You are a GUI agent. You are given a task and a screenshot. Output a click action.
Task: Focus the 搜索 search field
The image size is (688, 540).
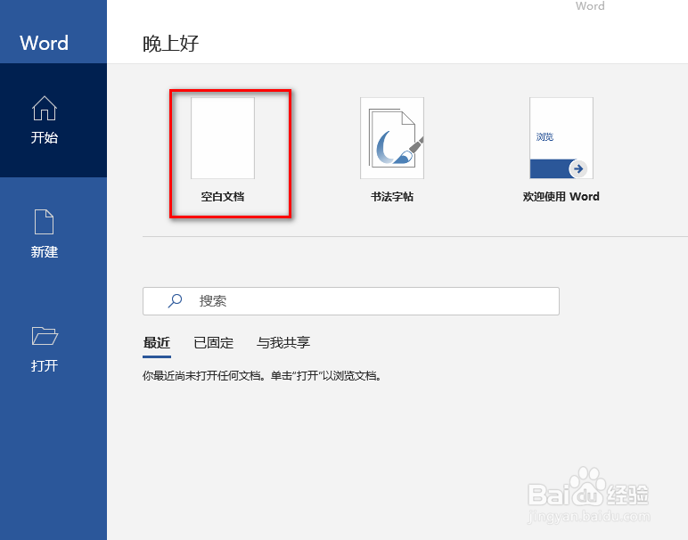351,301
